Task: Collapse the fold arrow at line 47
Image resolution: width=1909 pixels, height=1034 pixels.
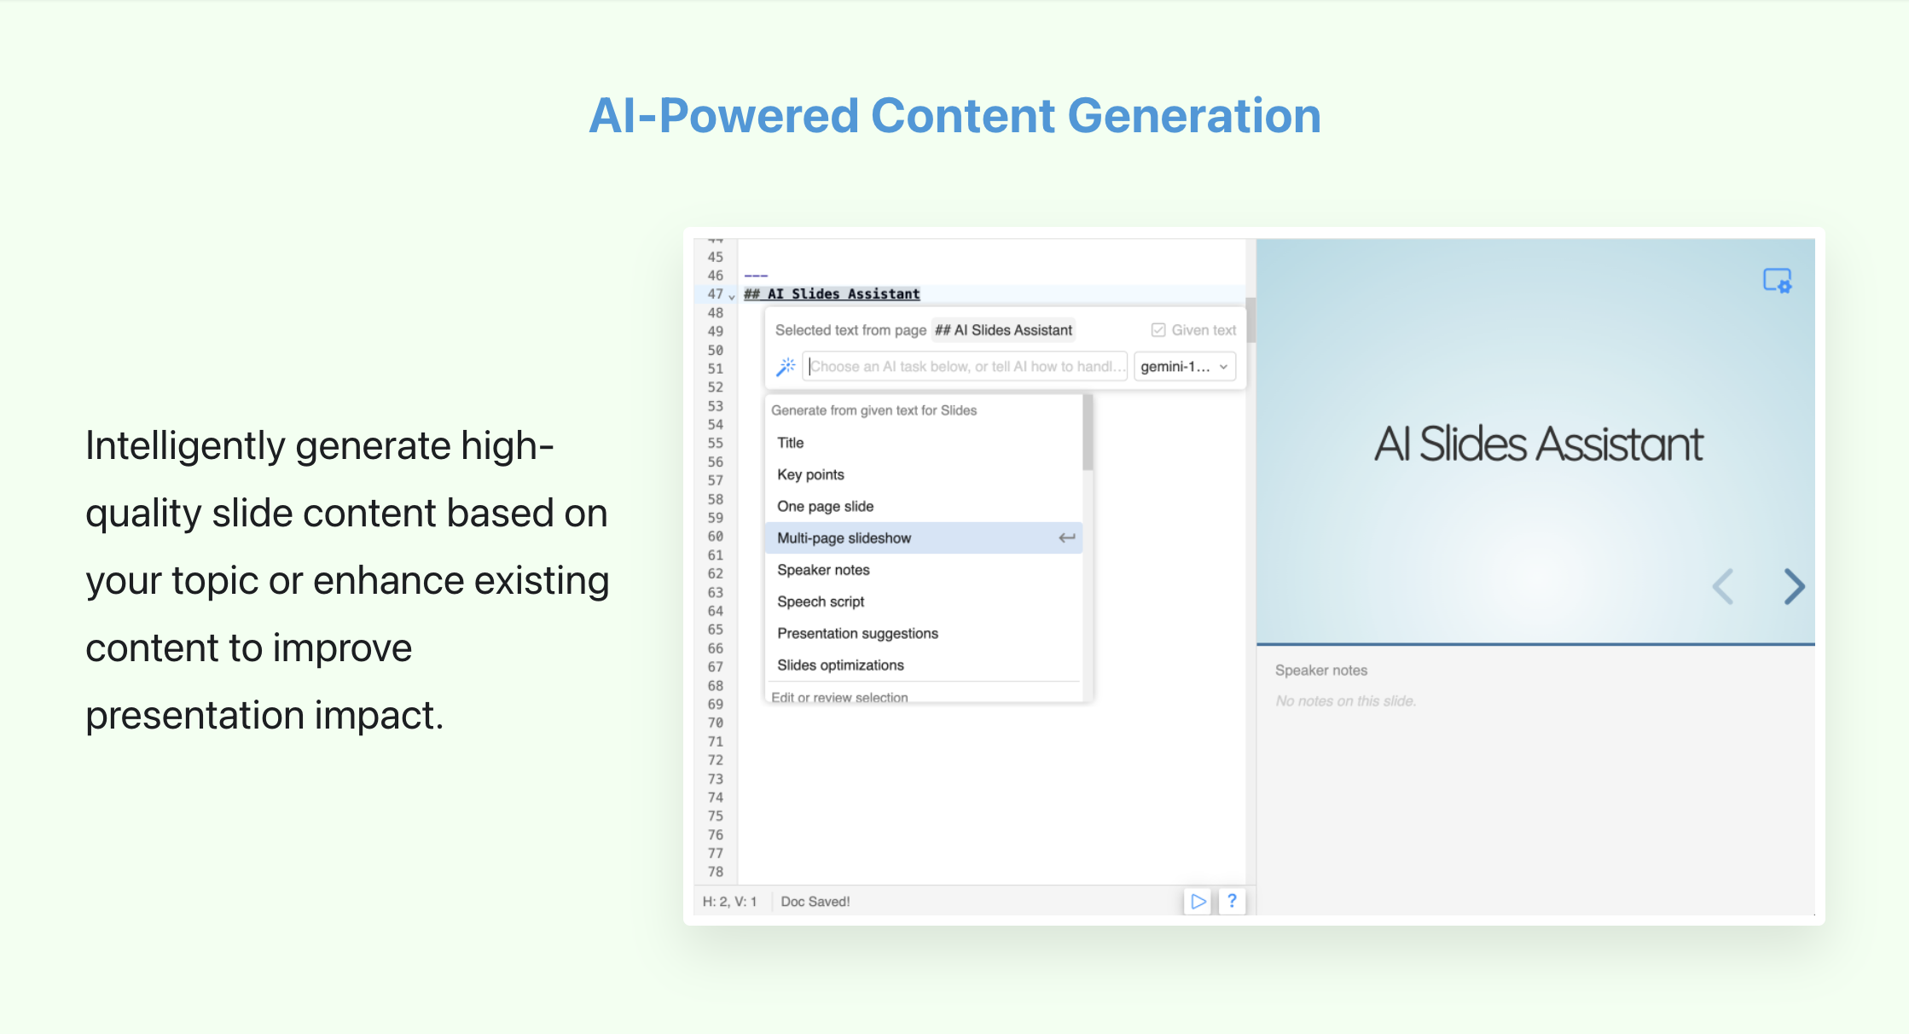Action: coord(732,296)
